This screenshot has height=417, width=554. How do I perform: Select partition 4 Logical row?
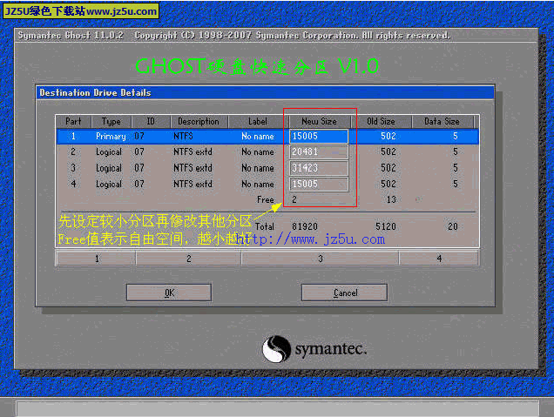[x=267, y=184]
